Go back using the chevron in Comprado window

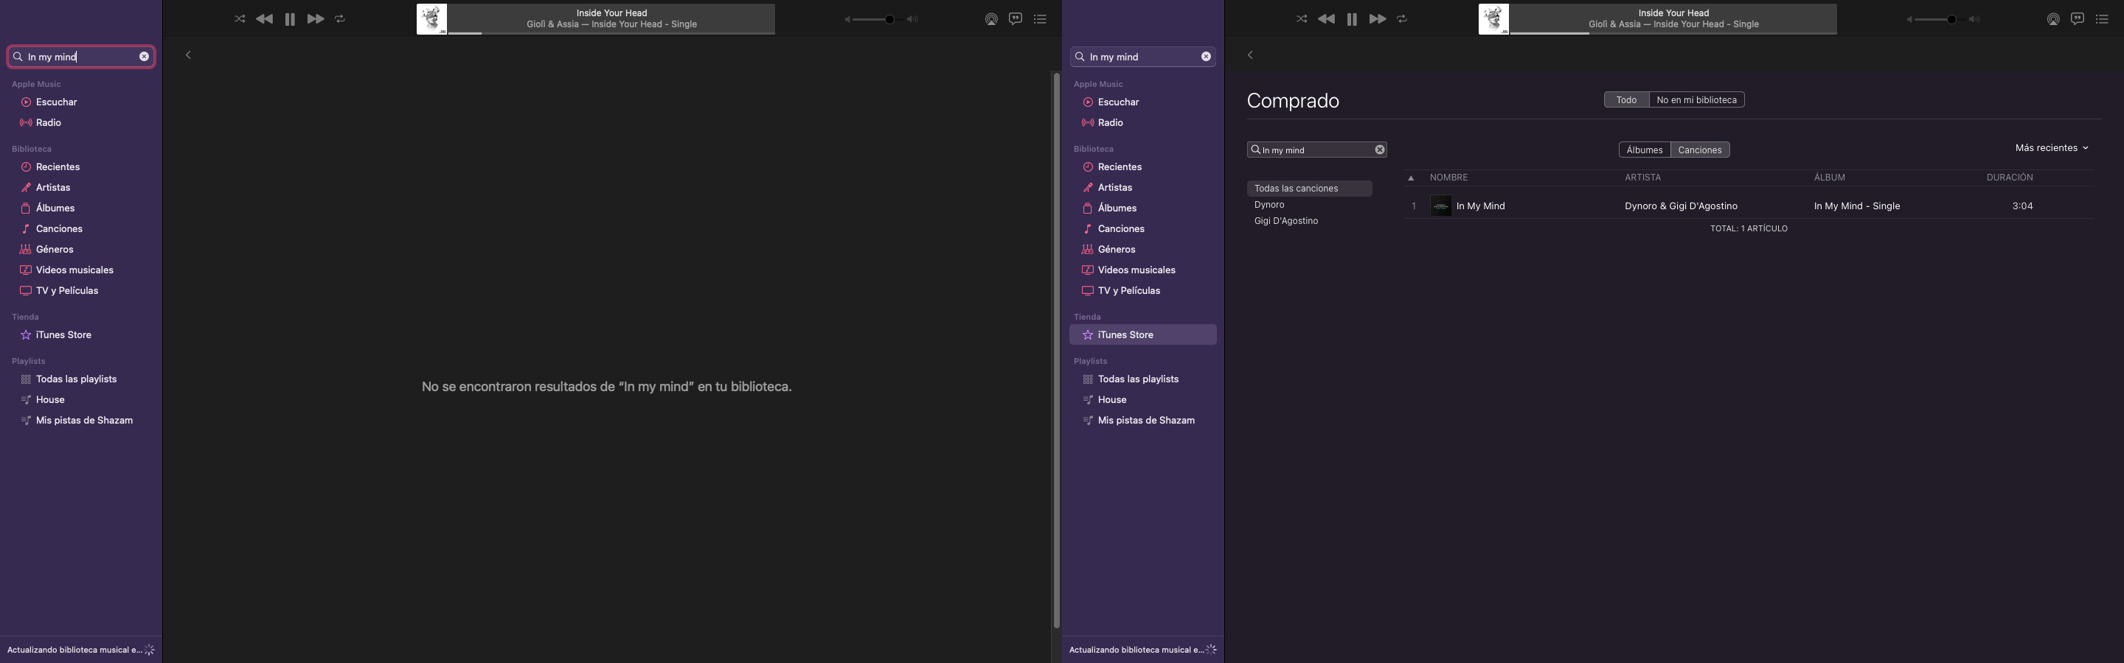(1251, 55)
